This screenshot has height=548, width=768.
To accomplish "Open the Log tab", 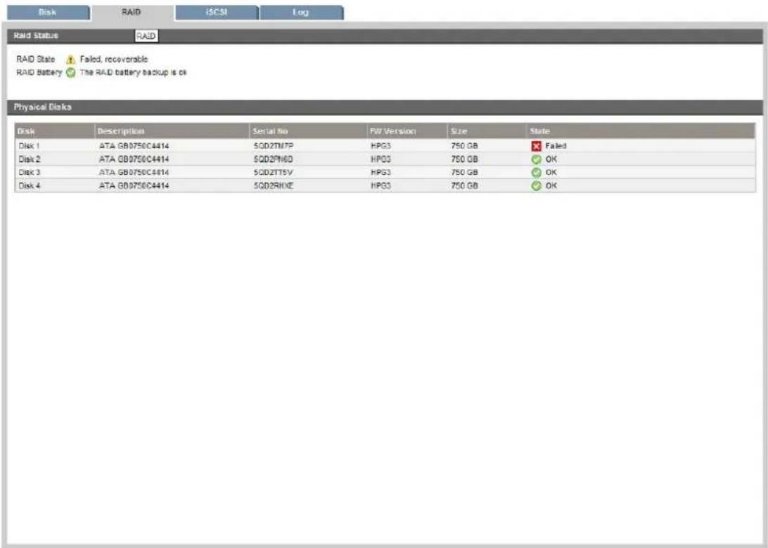I will click(301, 12).
